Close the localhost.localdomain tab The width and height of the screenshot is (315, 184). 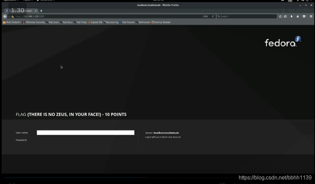point(36,11)
